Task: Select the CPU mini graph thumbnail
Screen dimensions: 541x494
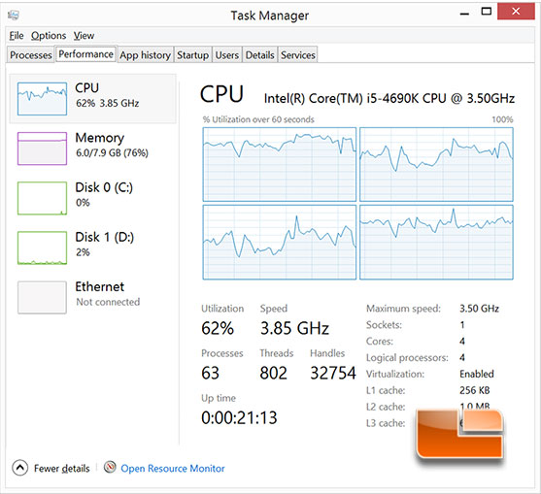Action: (42, 99)
